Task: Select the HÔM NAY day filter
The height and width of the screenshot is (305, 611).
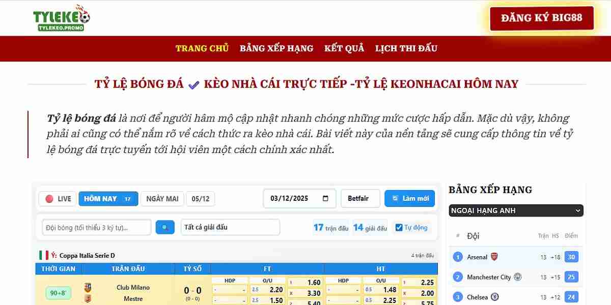Action: [108, 199]
